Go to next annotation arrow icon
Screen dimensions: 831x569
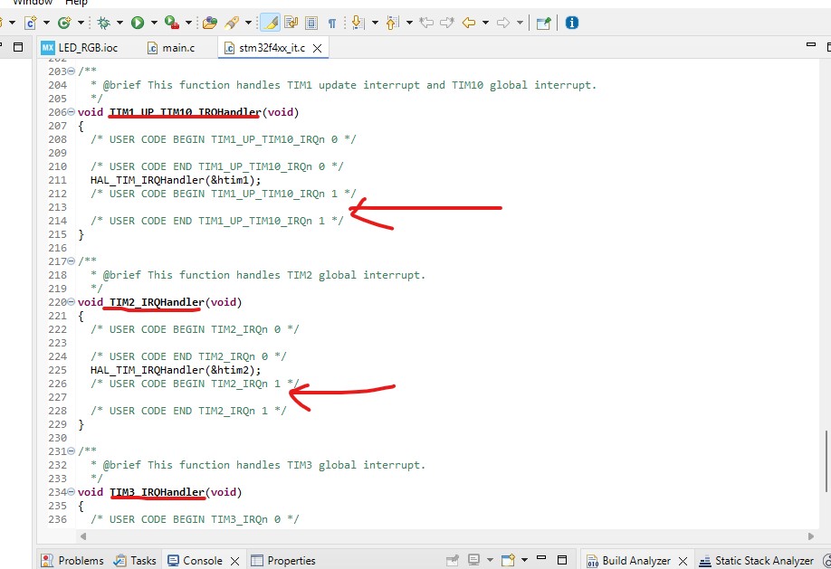pos(358,23)
